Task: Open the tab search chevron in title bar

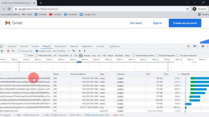Action: click(x=187, y=3)
